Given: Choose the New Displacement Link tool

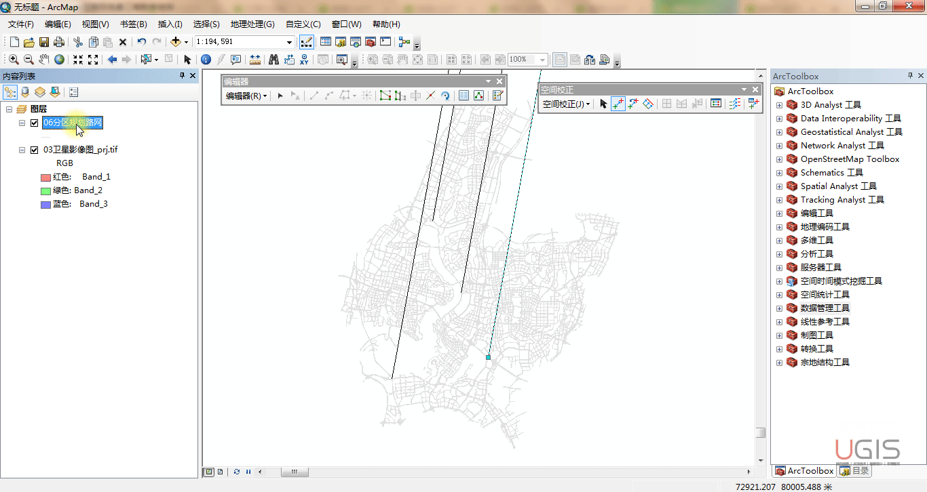Looking at the screenshot, I should point(618,104).
